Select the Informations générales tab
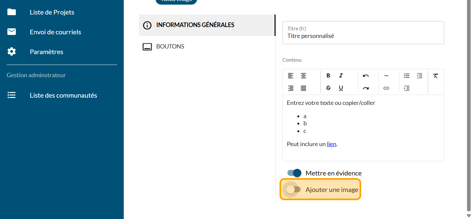The width and height of the screenshot is (472, 219). point(195,25)
